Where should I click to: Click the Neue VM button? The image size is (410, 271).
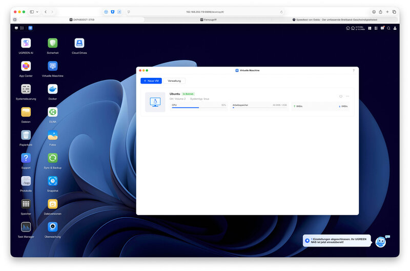[151, 81]
